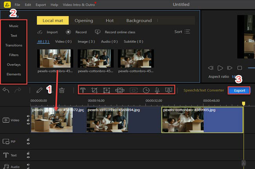Screen dimensions: 255x169
Task: Click the Text (T) tool icon
Action: click(x=83, y=90)
